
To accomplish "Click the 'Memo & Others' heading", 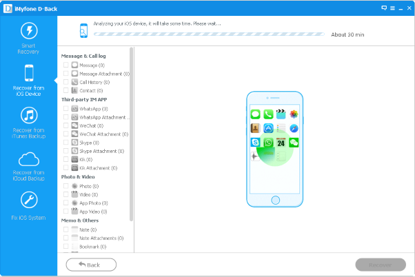I will coord(80,220).
